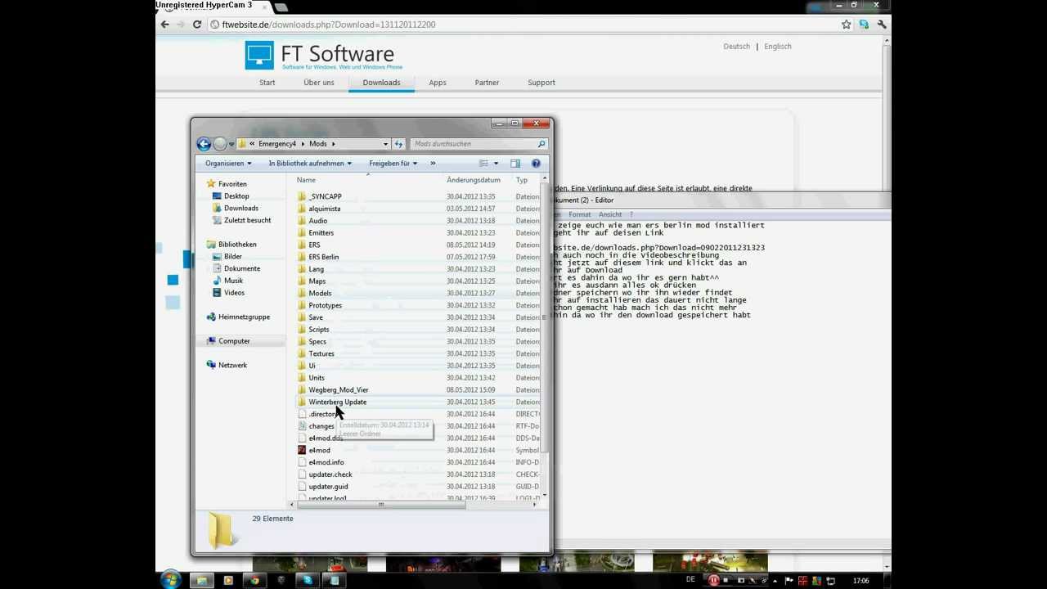
Task: Select the Downloads website tab
Action: (x=381, y=83)
